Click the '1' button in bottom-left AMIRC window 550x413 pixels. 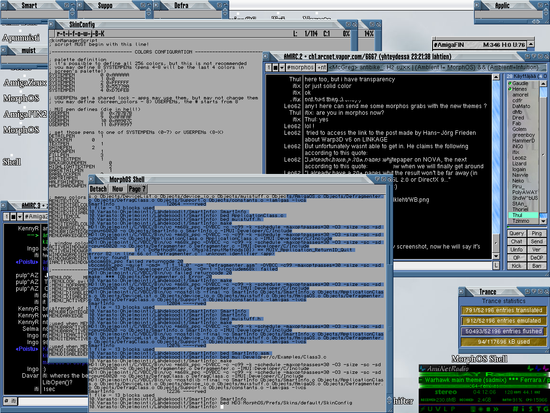(6, 217)
